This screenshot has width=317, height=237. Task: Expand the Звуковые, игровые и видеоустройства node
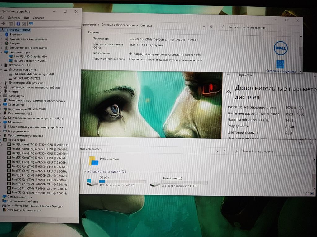2,87
